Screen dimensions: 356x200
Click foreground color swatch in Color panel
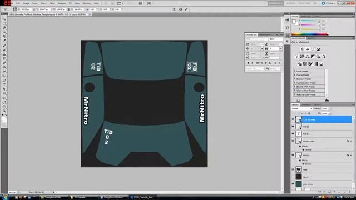click(x=294, y=21)
